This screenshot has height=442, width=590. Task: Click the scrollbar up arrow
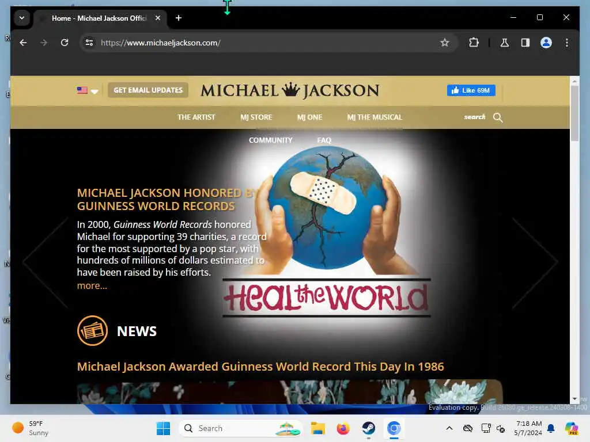tap(574, 81)
